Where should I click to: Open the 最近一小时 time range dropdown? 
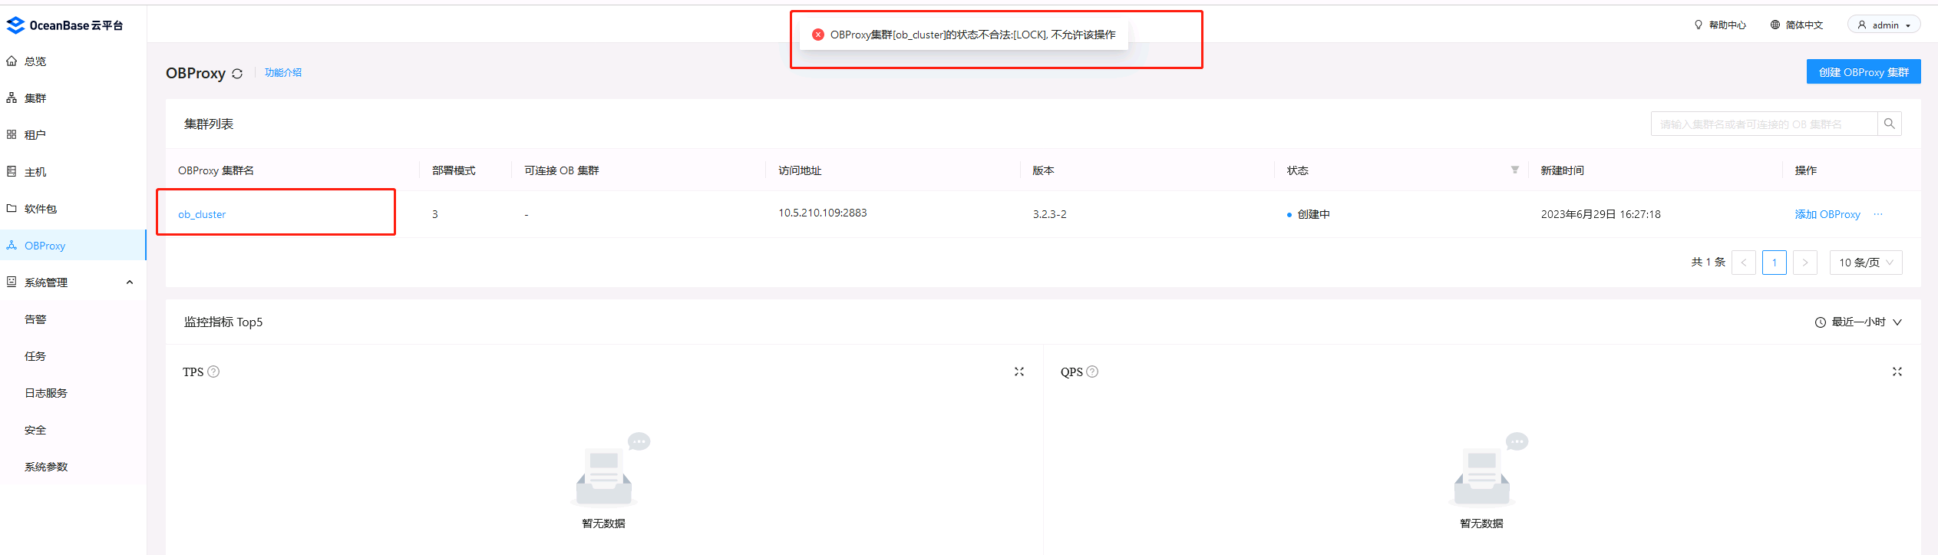(1858, 322)
